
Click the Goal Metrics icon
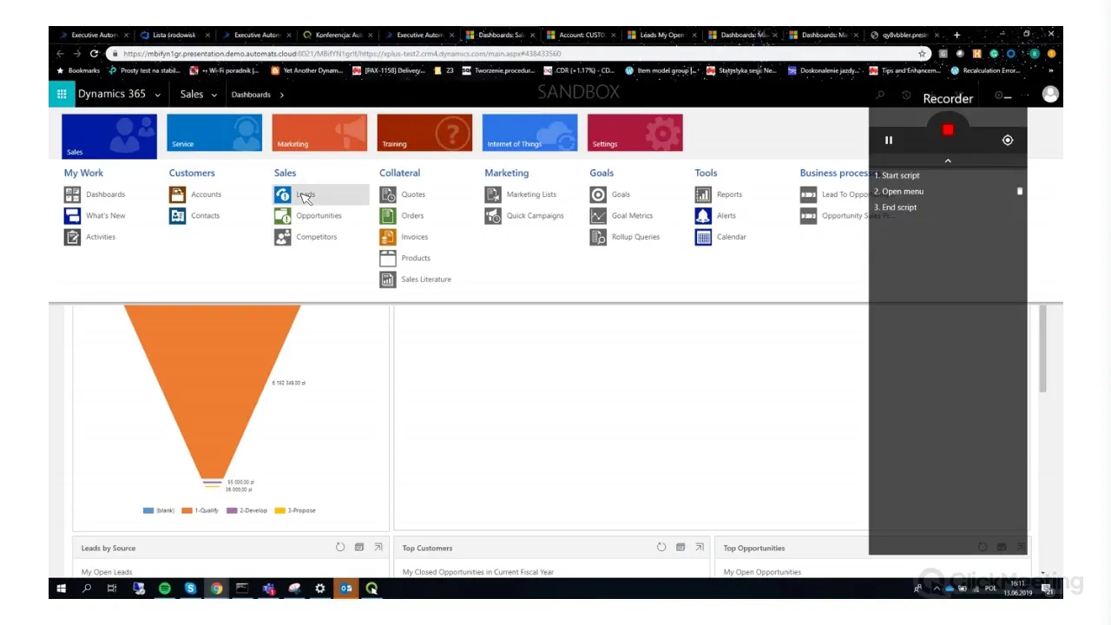click(598, 216)
